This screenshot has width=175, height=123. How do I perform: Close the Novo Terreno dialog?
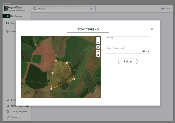coord(152,29)
